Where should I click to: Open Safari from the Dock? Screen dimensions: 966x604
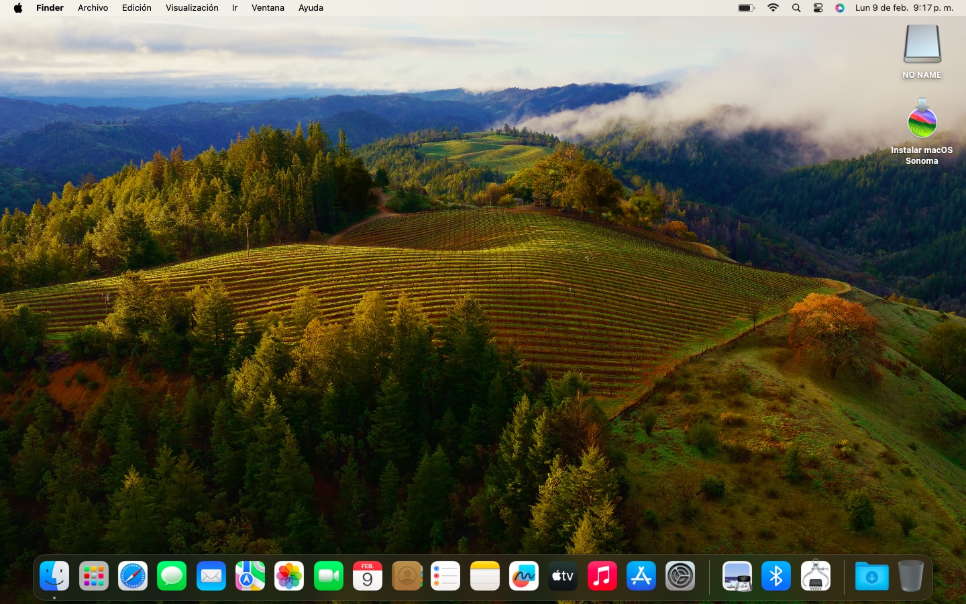coord(133,576)
